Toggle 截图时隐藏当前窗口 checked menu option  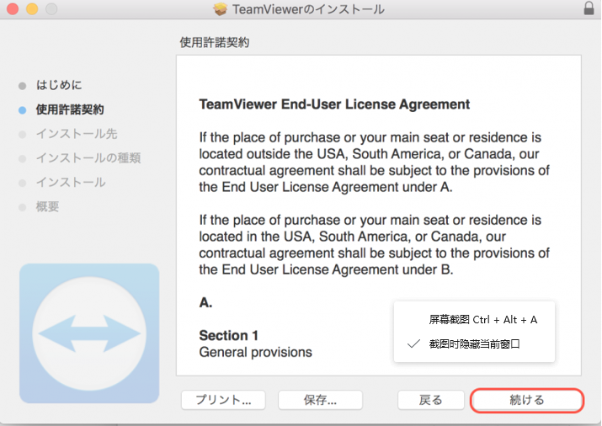click(475, 343)
